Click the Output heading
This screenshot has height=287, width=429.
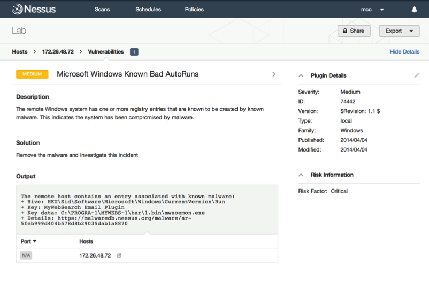[x=26, y=176]
